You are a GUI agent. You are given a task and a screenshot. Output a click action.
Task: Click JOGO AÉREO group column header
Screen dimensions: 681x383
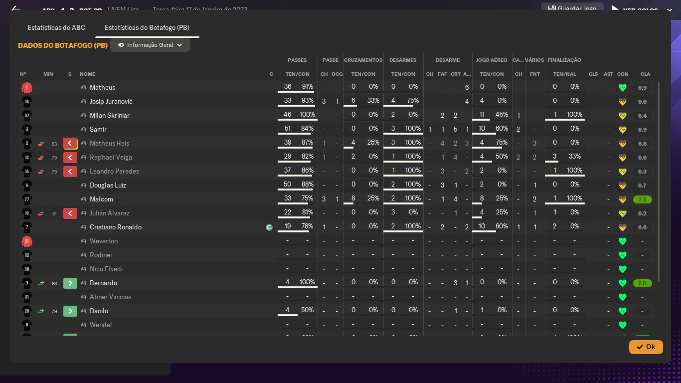tap(492, 60)
